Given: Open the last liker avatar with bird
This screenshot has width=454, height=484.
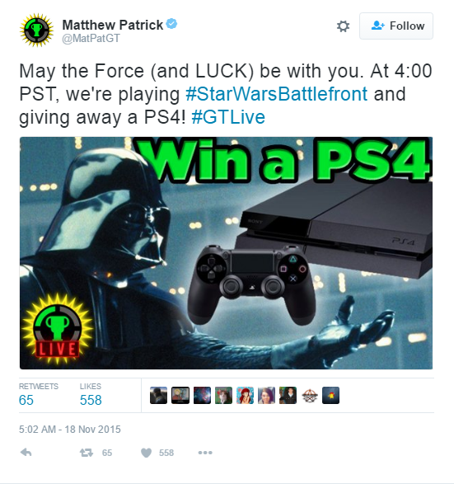Looking at the screenshot, I should [331, 396].
